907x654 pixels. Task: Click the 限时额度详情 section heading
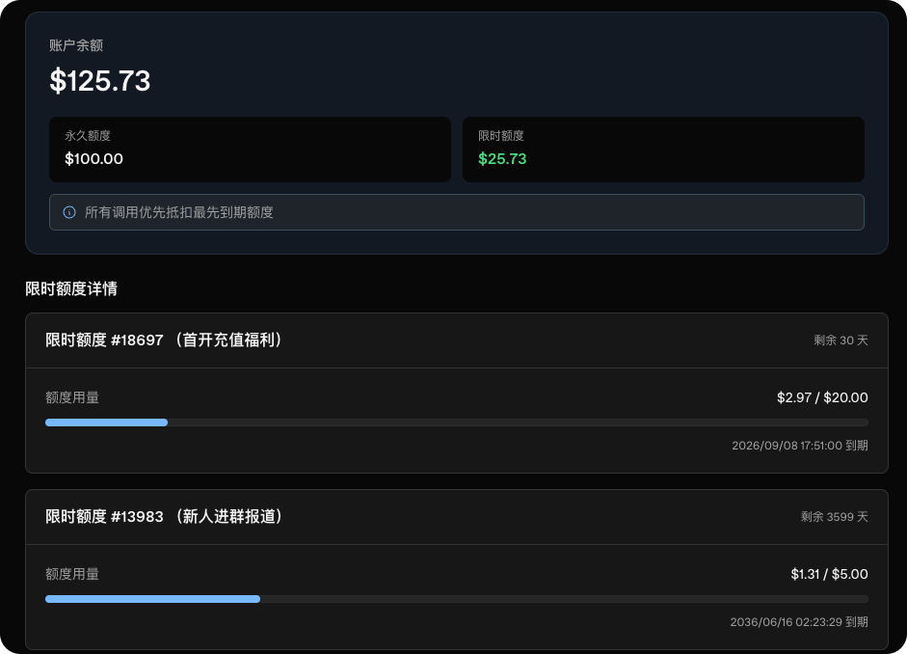point(71,288)
